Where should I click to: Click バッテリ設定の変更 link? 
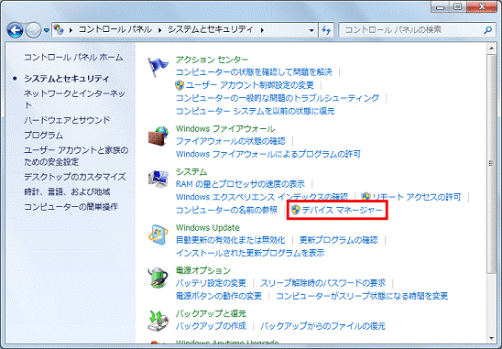pos(211,283)
